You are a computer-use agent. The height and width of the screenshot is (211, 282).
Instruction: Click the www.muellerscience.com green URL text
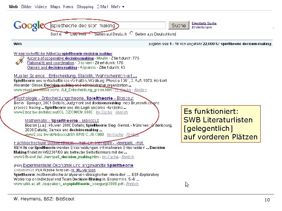point(63,90)
